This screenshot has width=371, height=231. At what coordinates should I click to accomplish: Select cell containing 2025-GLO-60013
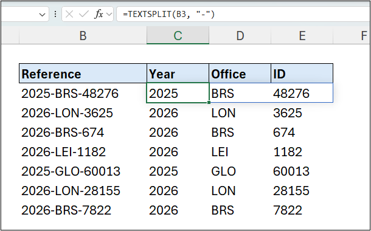(x=83, y=171)
